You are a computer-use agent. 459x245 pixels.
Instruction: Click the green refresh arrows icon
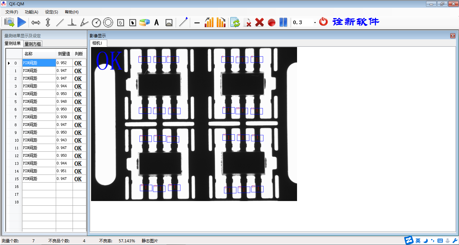tap(235, 22)
